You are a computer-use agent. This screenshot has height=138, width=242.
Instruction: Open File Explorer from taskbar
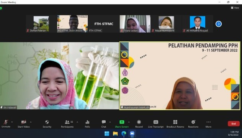click(115, 133)
